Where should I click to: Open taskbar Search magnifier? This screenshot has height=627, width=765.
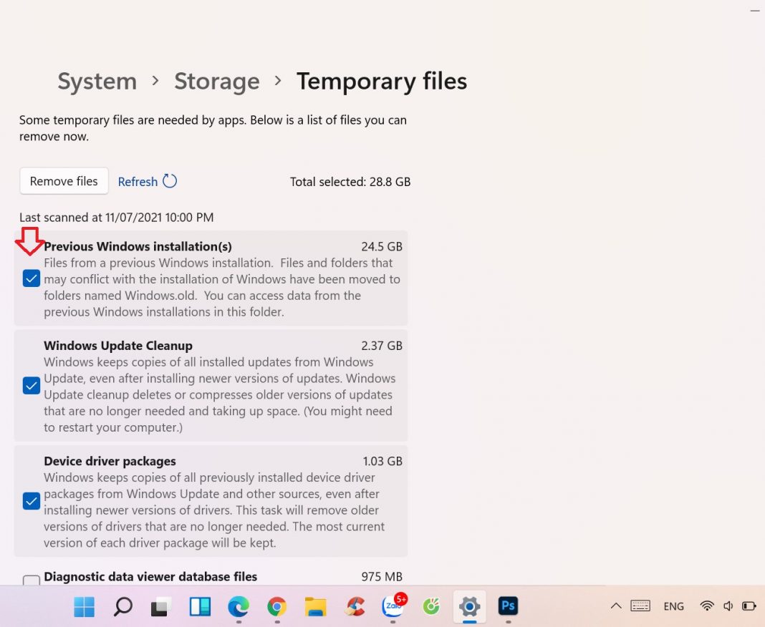pyautogui.click(x=122, y=607)
